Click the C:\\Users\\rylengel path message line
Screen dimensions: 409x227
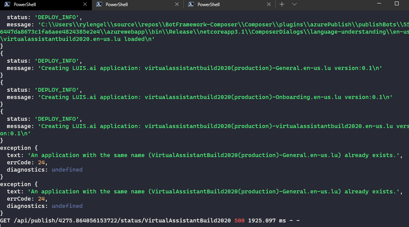208,25
